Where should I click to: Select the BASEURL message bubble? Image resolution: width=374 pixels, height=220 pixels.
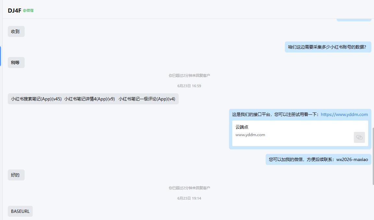[x=20, y=212]
